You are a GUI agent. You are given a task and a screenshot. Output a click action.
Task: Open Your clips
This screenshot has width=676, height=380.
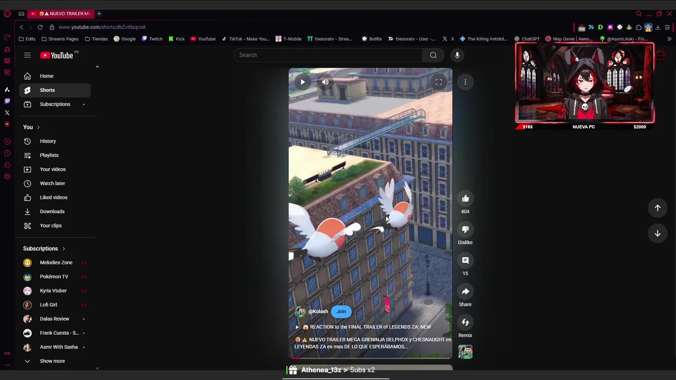tap(55, 225)
